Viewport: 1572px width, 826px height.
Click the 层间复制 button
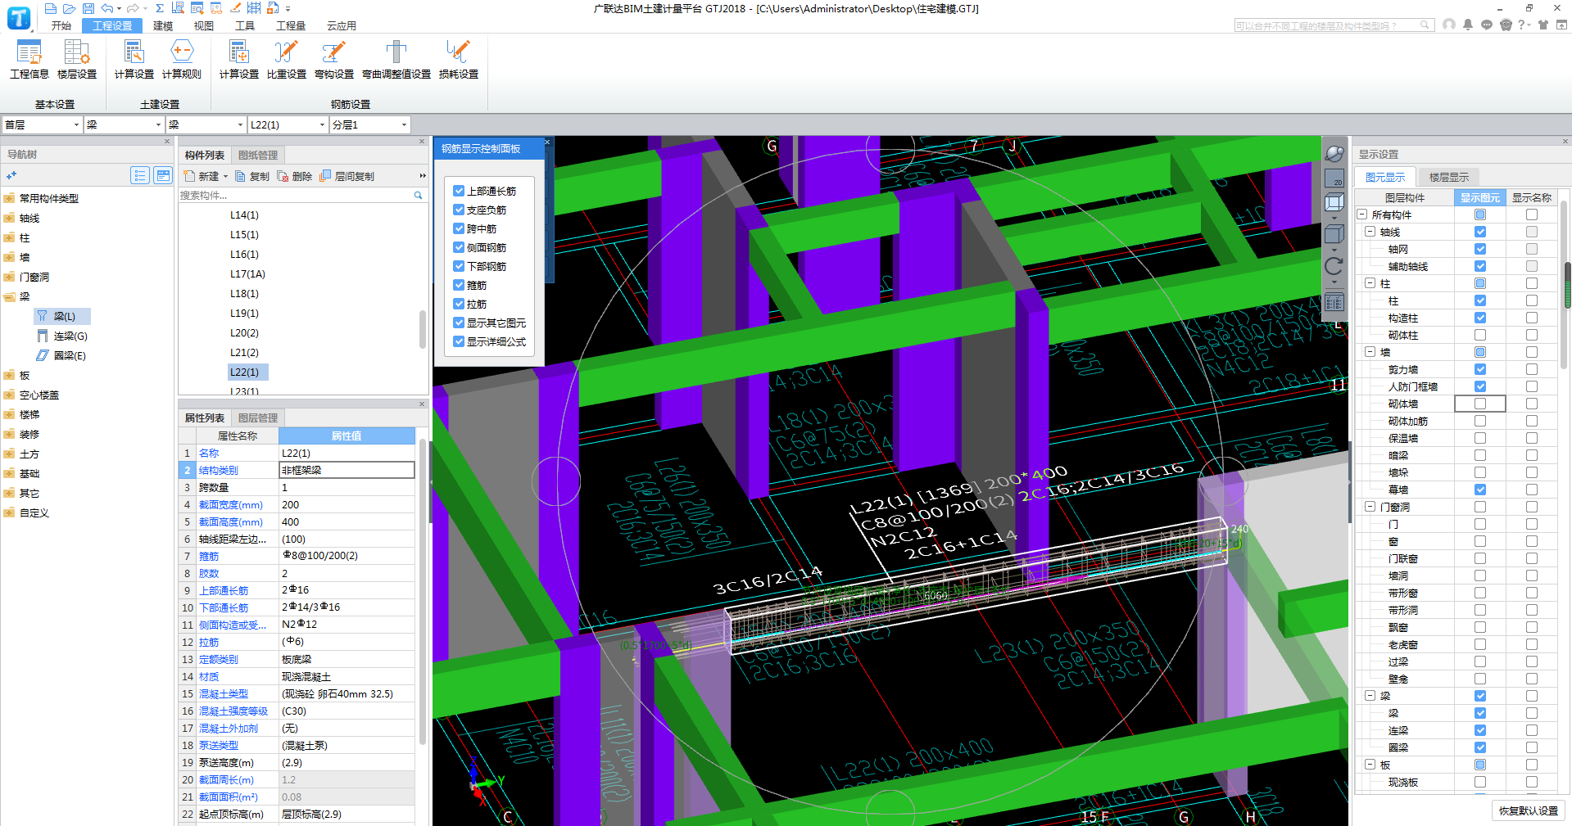[x=347, y=177]
